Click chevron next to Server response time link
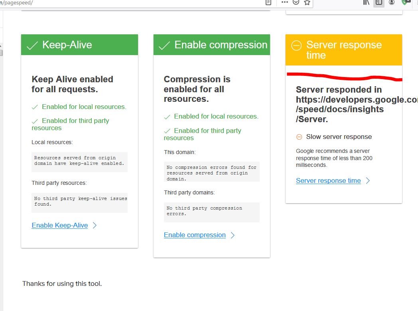Screen dimensions: 418x311 [368, 180]
